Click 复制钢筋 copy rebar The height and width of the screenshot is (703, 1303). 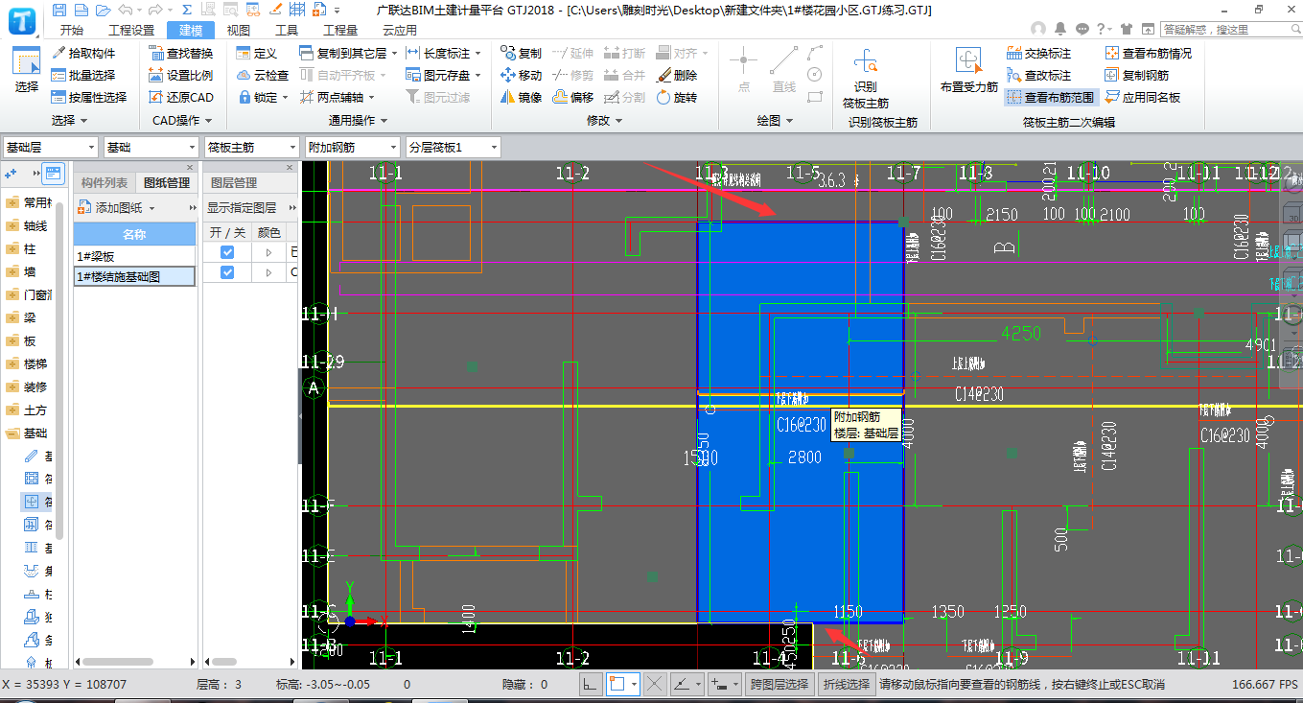(1137, 75)
